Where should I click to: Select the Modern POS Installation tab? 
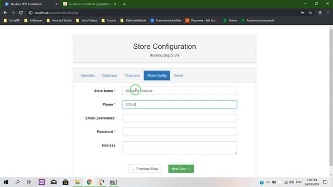tap(31, 4)
